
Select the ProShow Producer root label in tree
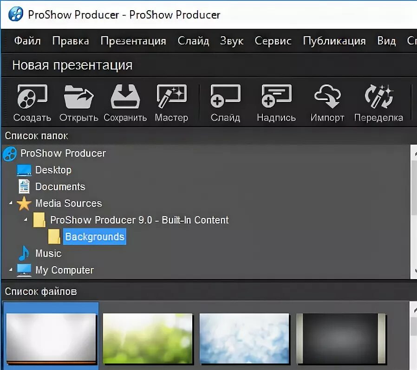pos(63,153)
